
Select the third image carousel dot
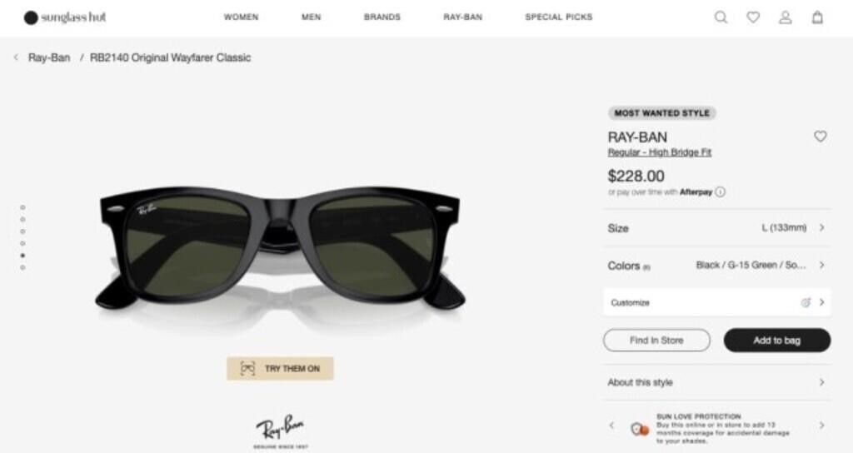tap(22, 231)
